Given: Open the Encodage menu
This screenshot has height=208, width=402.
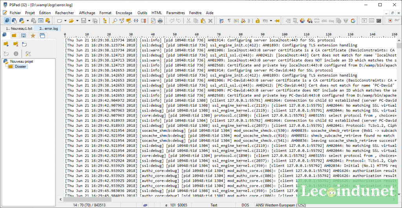Looking at the screenshot, I should coord(124,13).
